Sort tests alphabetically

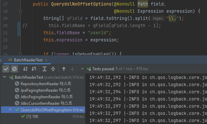point(25,69)
